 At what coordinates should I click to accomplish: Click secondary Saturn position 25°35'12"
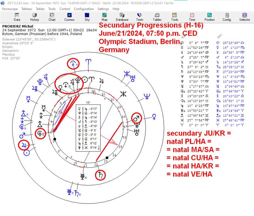pyautogui.click(x=231, y=67)
